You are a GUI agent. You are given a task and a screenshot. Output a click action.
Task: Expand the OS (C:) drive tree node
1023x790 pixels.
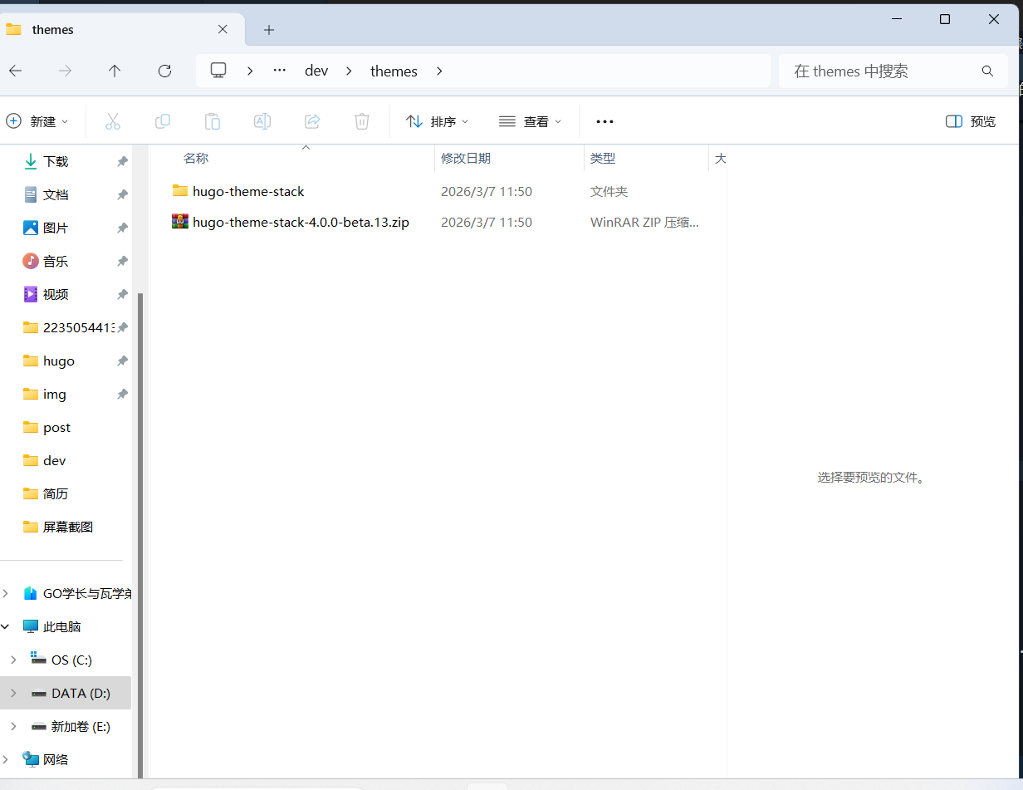click(x=12, y=660)
